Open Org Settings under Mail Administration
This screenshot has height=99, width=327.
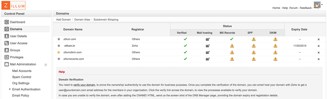(21, 83)
